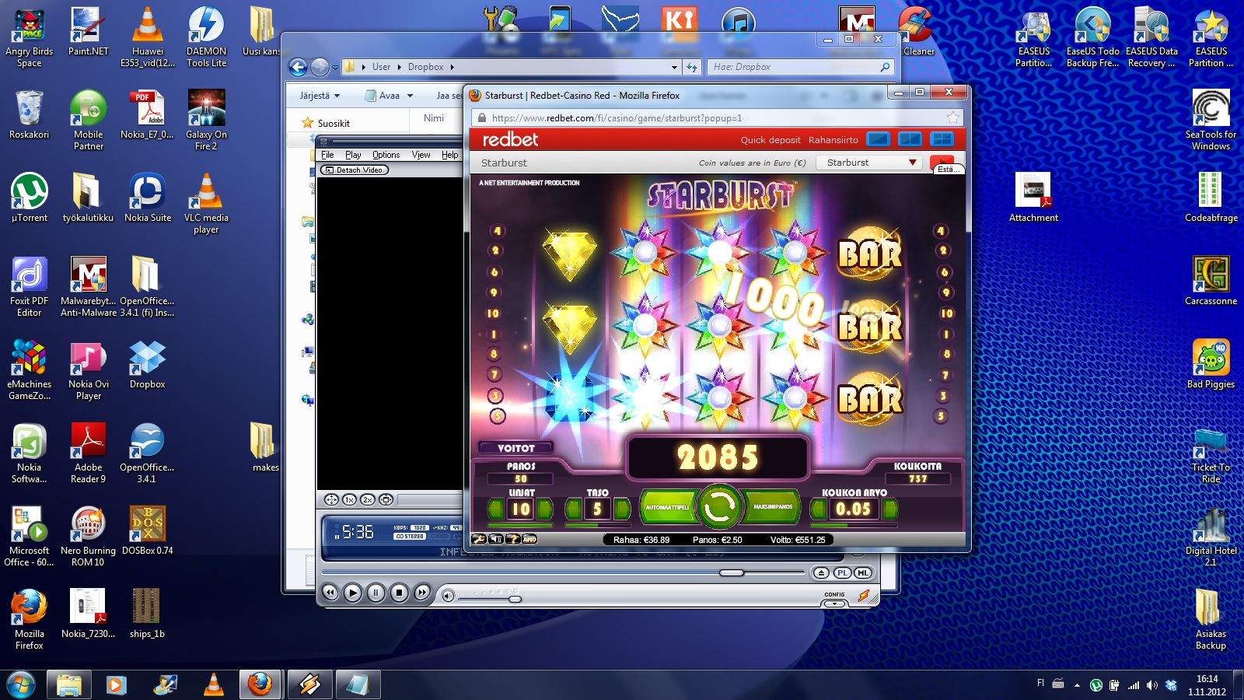Image resolution: width=1244 pixels, height=700 pixels.
Task: Click the Winamp eject open-file button
Action: pos(821,573)
